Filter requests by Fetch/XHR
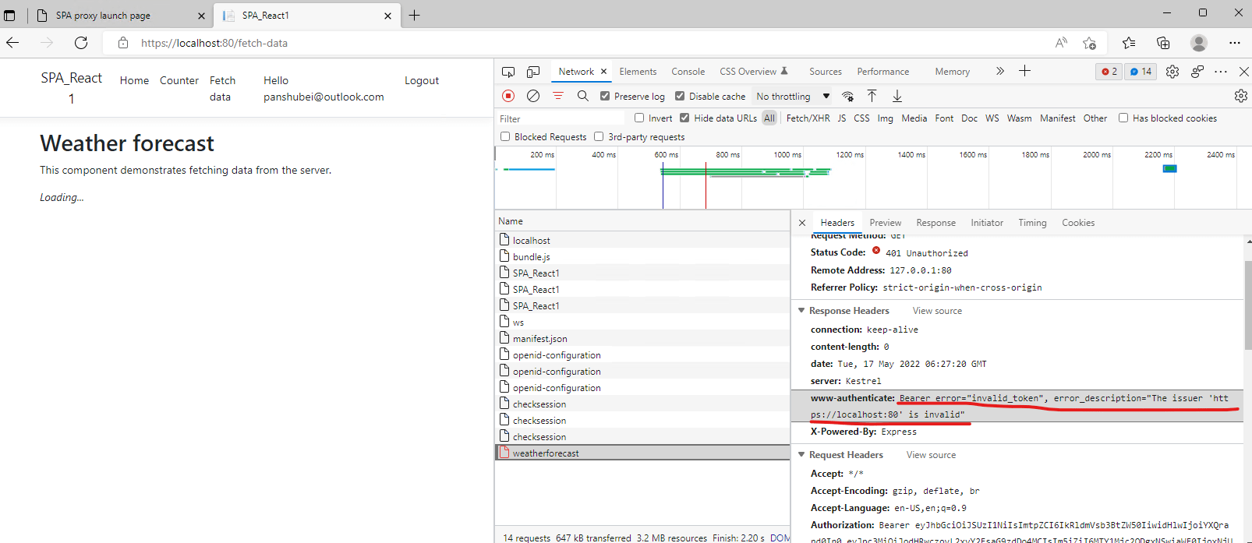 click(808, 118)
